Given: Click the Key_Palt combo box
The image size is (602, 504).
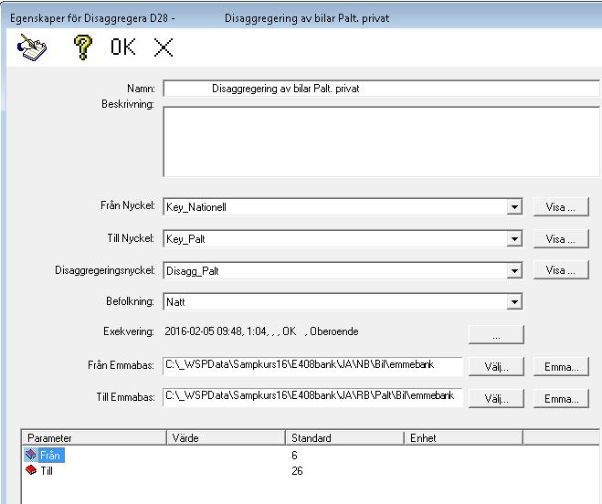Looking at the screenshot, I should (x=343, y=239).
